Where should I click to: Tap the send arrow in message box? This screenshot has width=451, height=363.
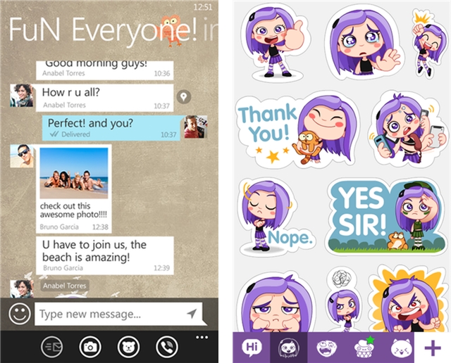(x=192, y=314)
